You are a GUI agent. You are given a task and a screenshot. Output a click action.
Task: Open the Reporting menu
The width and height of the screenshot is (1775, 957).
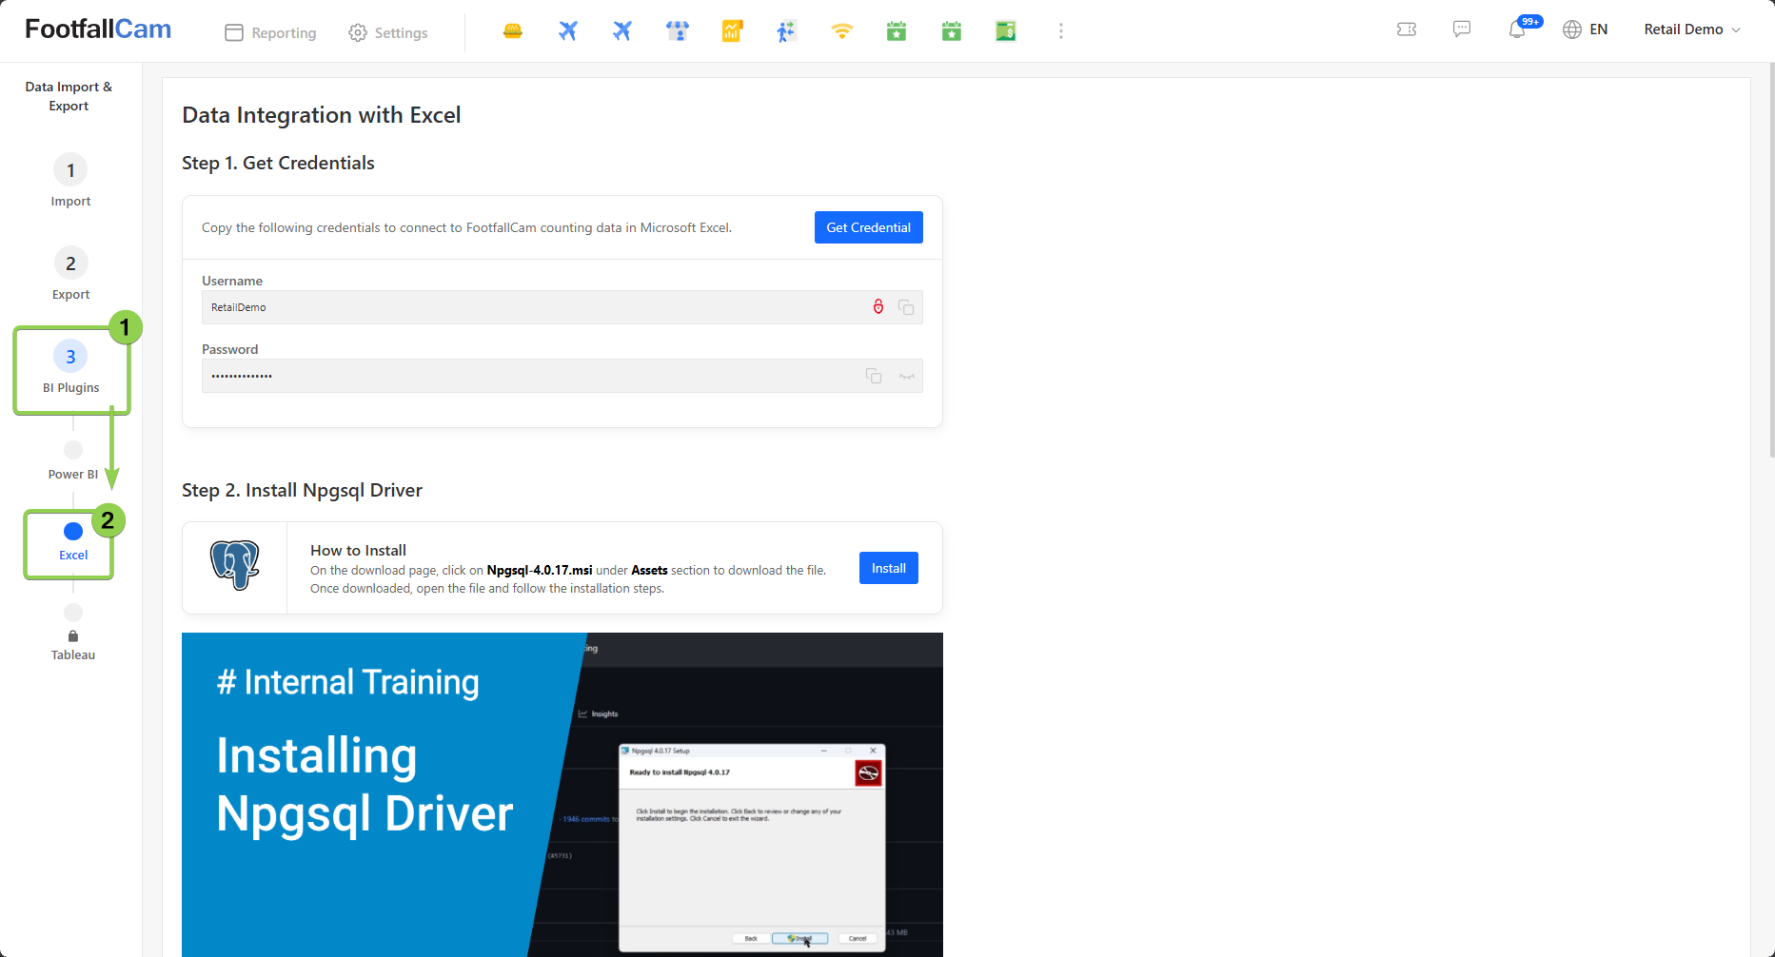coord(270,32)
